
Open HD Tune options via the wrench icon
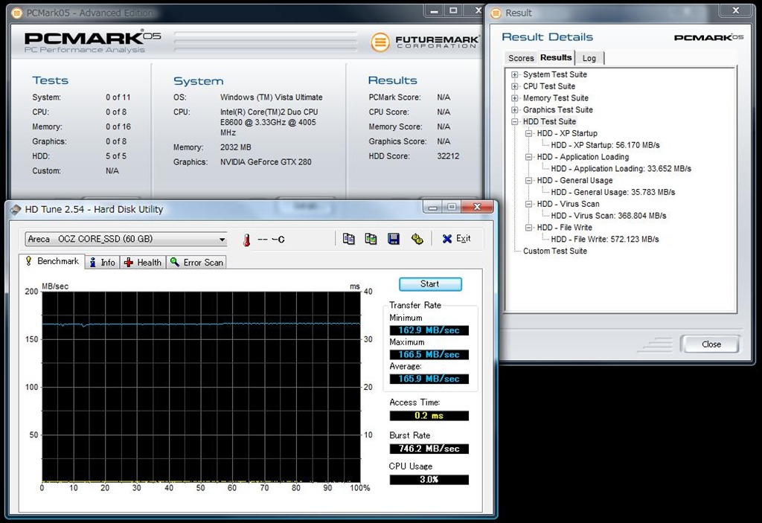(x=417, y=239)
